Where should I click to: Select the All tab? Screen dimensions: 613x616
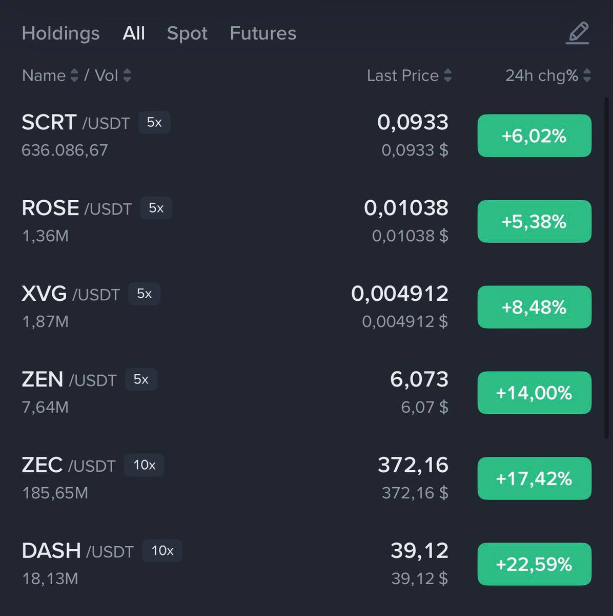tap(134, 33)
